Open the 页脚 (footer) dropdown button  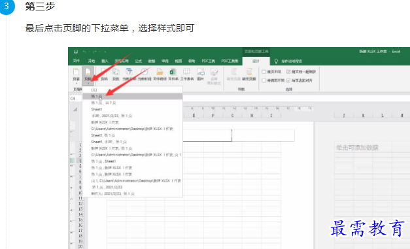coord(88,76)
